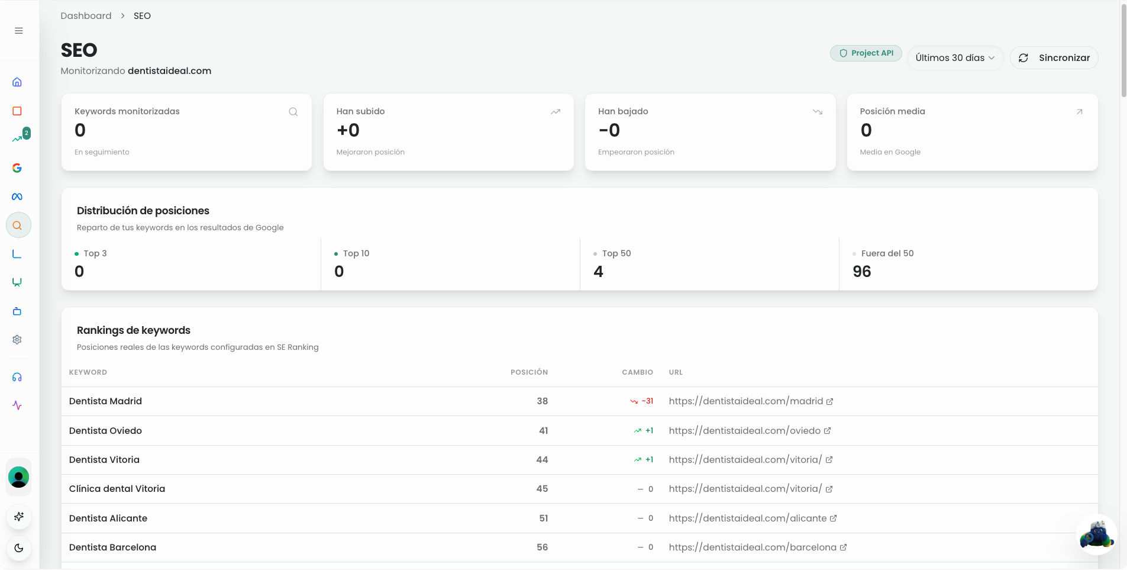Click the Fuera del 50 value 96
The width and height of the screenshot is (1127, 570).
(861, 272)
